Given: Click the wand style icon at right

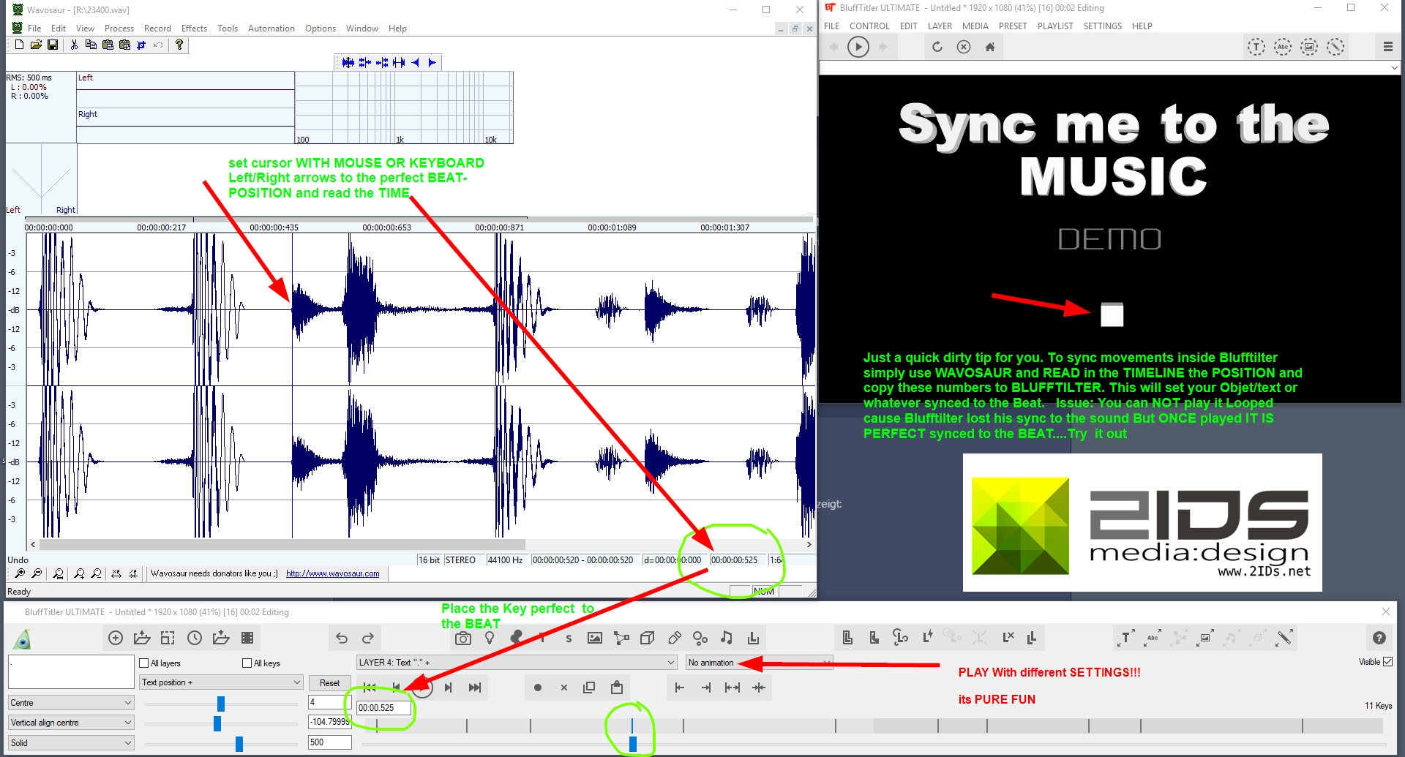Looking at the screenshot, I should coord(1284,638).
